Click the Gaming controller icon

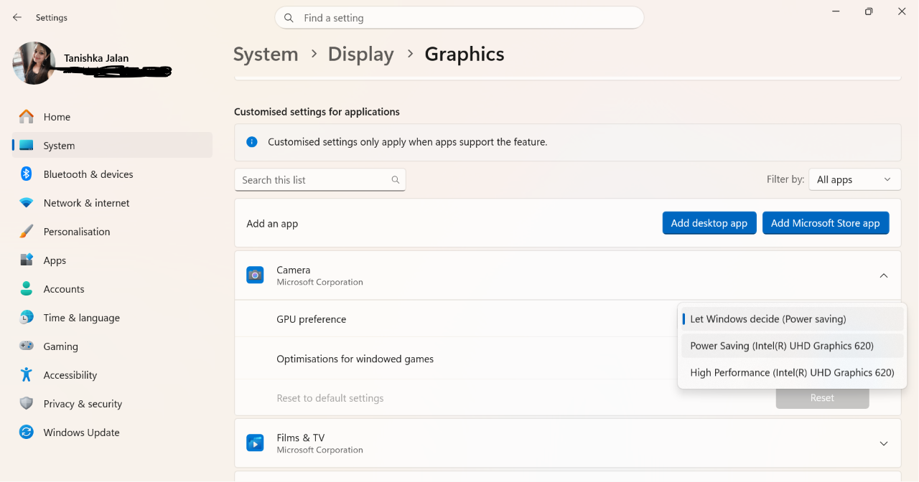point(27,346)
